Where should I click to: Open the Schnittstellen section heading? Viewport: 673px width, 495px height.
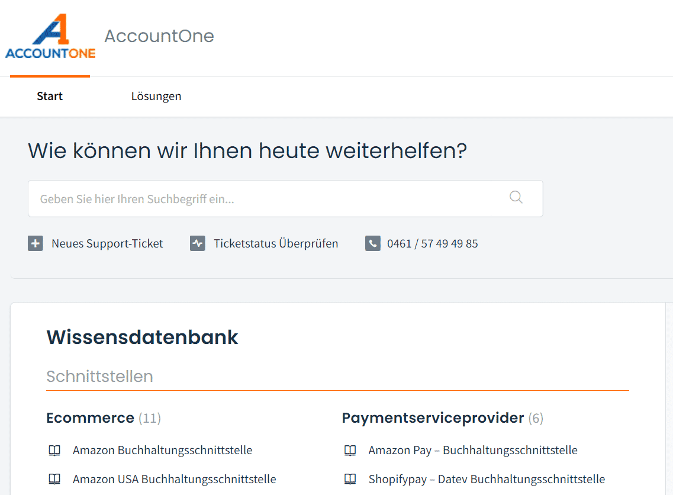point(99,376)
